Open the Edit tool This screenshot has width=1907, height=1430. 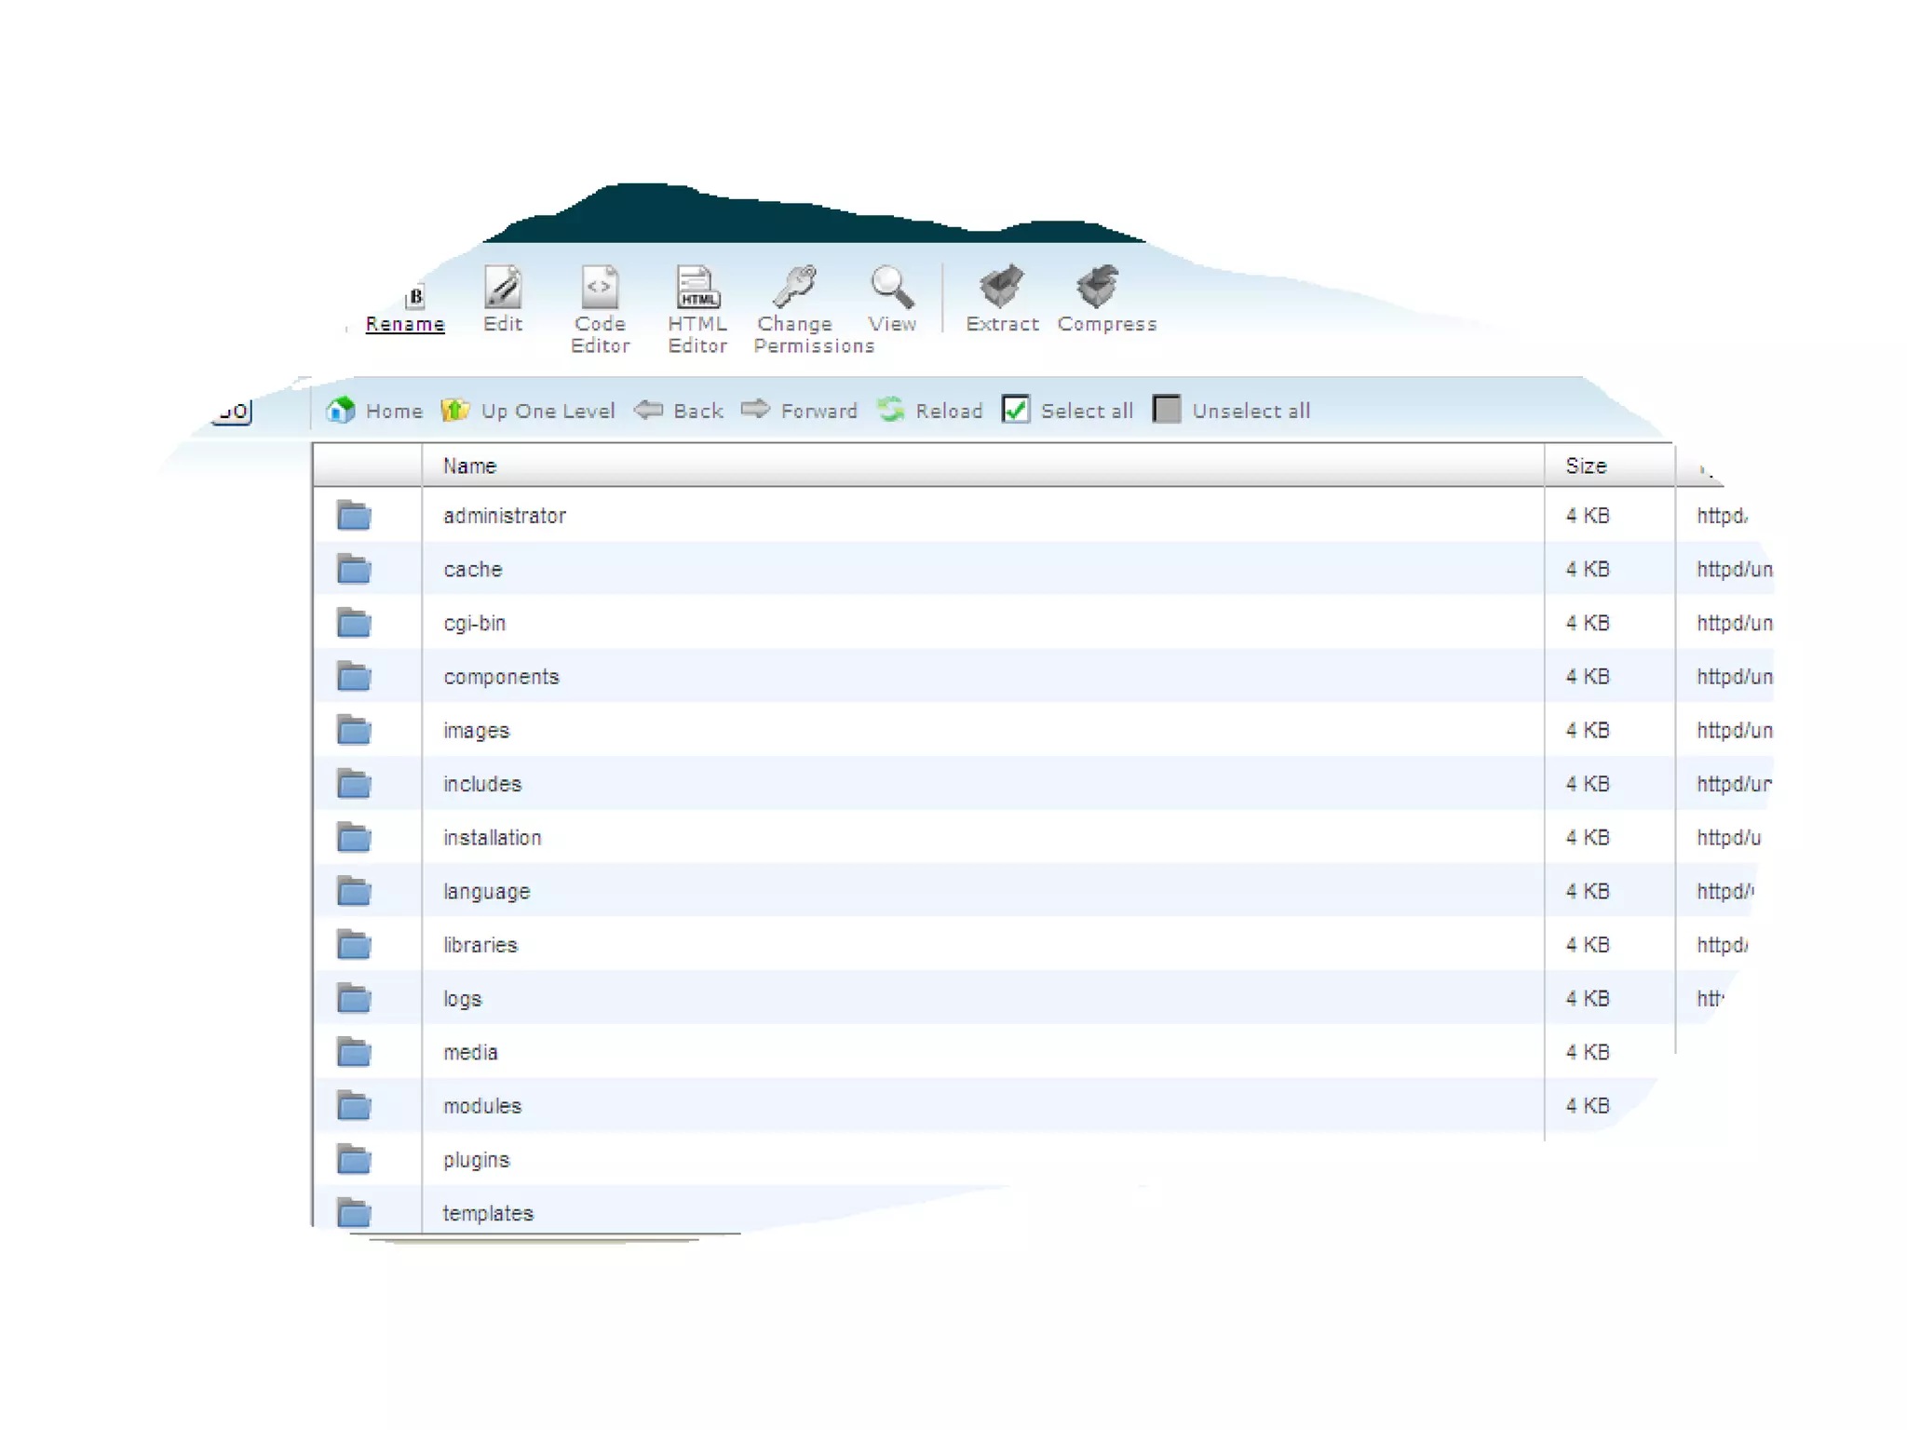[x=503, y=288]
